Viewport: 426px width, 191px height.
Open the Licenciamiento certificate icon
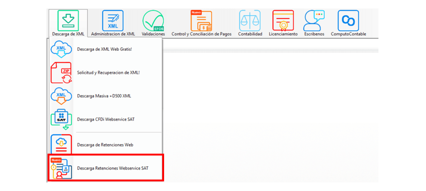click(x=283, y=21)
